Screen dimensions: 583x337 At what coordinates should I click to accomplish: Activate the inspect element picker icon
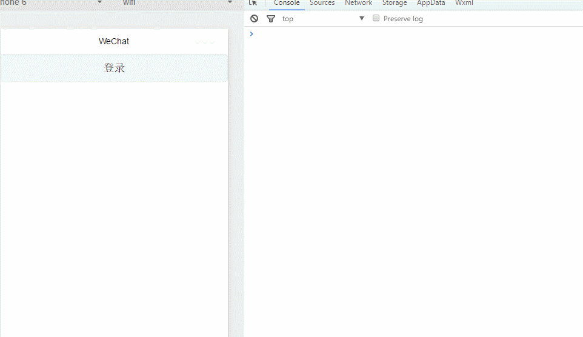[253, 3]
